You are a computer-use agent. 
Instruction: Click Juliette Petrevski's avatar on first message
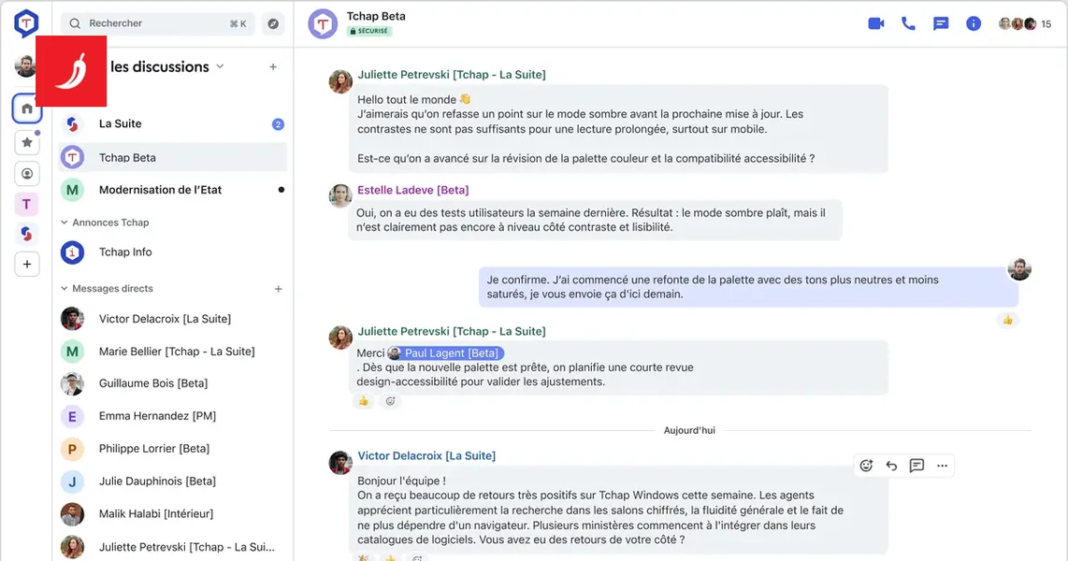340,81
